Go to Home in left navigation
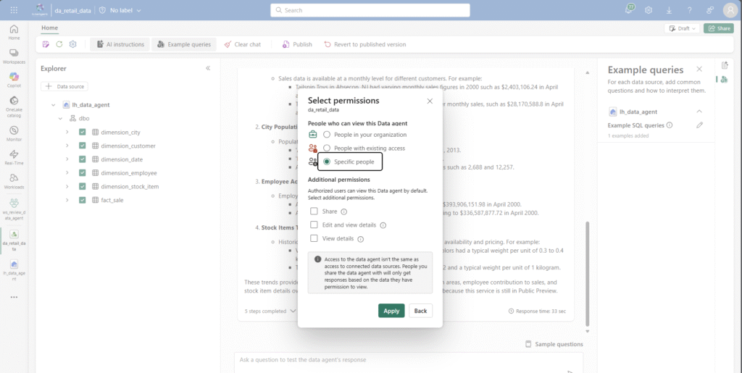 tap(14, 32)
